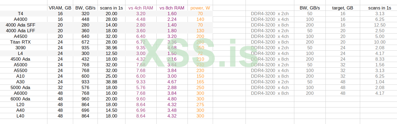
Task: Select the '5000 Ada' cell
Action: tap(20, 87)
